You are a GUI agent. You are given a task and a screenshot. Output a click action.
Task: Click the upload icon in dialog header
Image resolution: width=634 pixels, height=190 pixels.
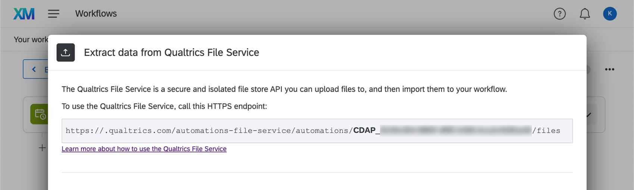pos(66,53)
